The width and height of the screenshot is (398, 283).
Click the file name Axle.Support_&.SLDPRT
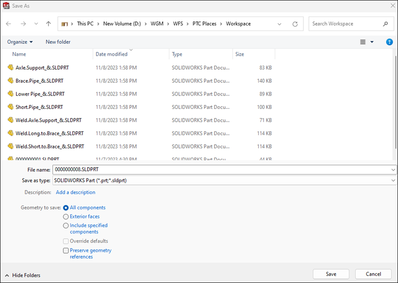tap(42, 68)
